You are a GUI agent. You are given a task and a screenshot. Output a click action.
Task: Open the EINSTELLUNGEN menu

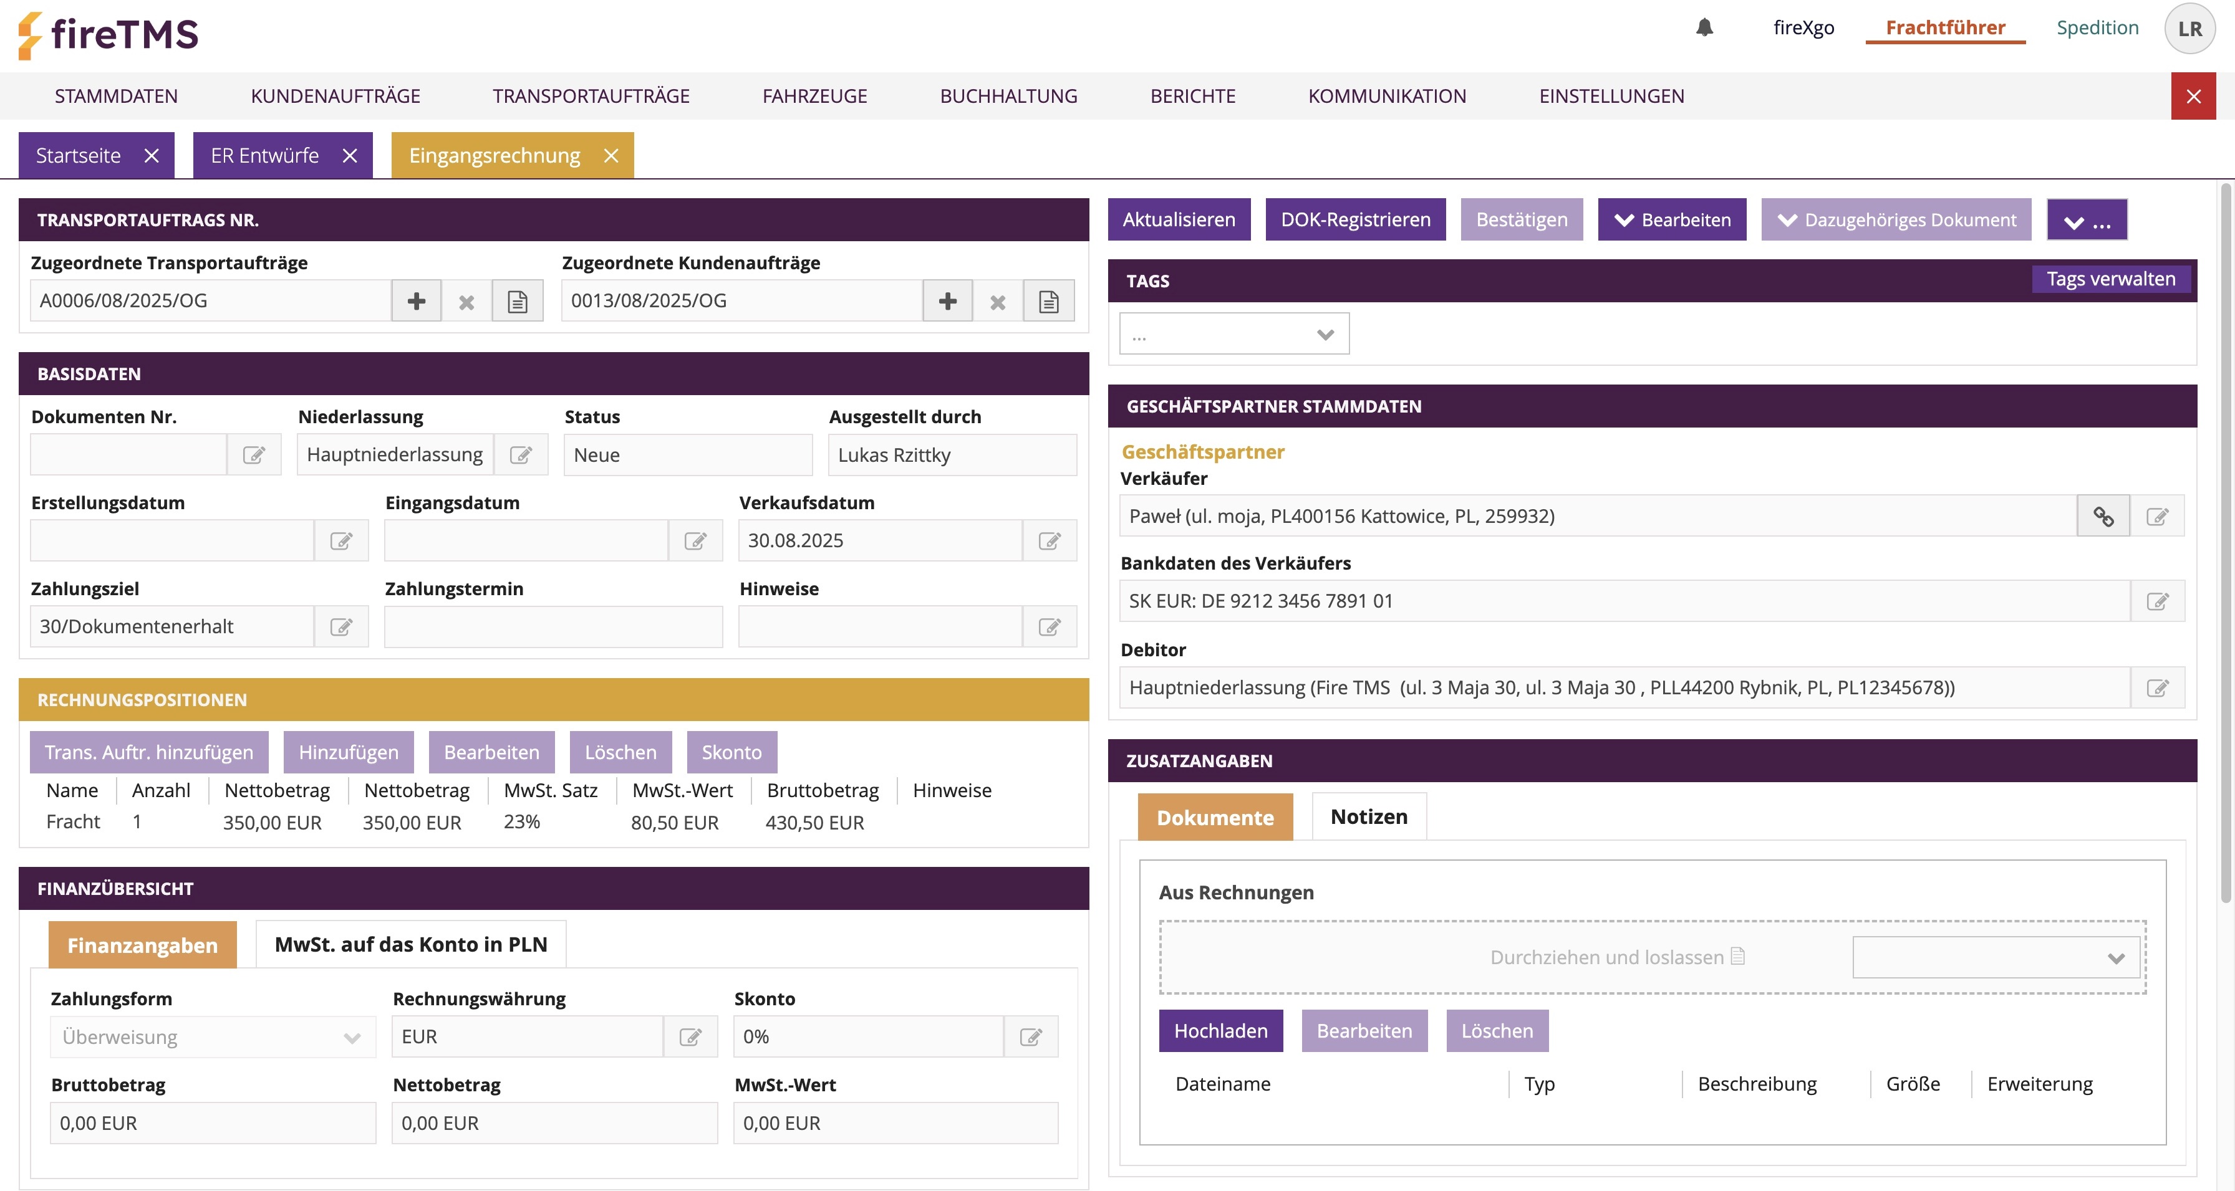pyautogui.click(x=1612, y=96)
